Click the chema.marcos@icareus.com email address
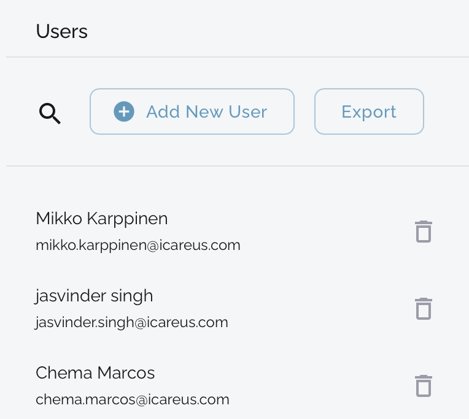 click(133, 400)
